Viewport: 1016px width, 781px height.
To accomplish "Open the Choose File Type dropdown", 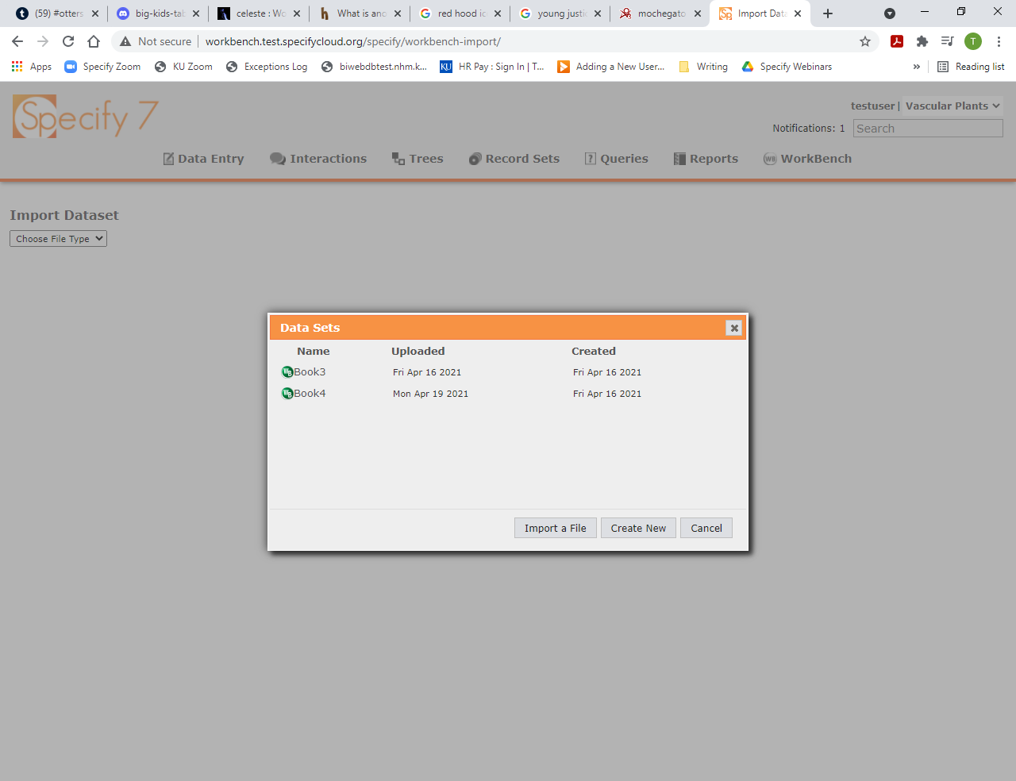I will (x=57, y=238).
